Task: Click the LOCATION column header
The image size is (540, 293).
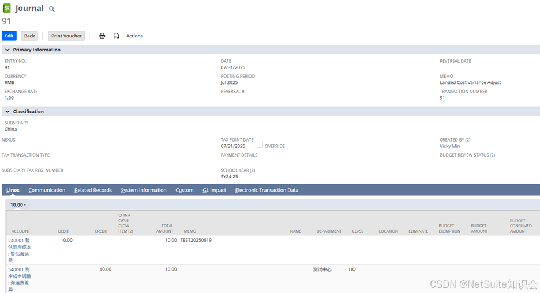Action: [388, 231]
